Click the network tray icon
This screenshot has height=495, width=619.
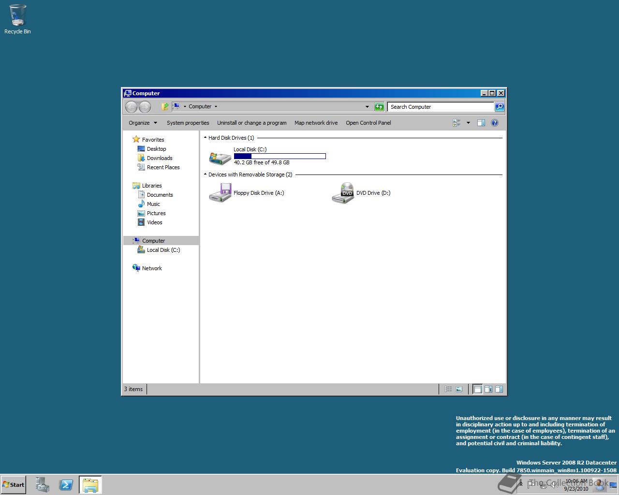point(543,484)
